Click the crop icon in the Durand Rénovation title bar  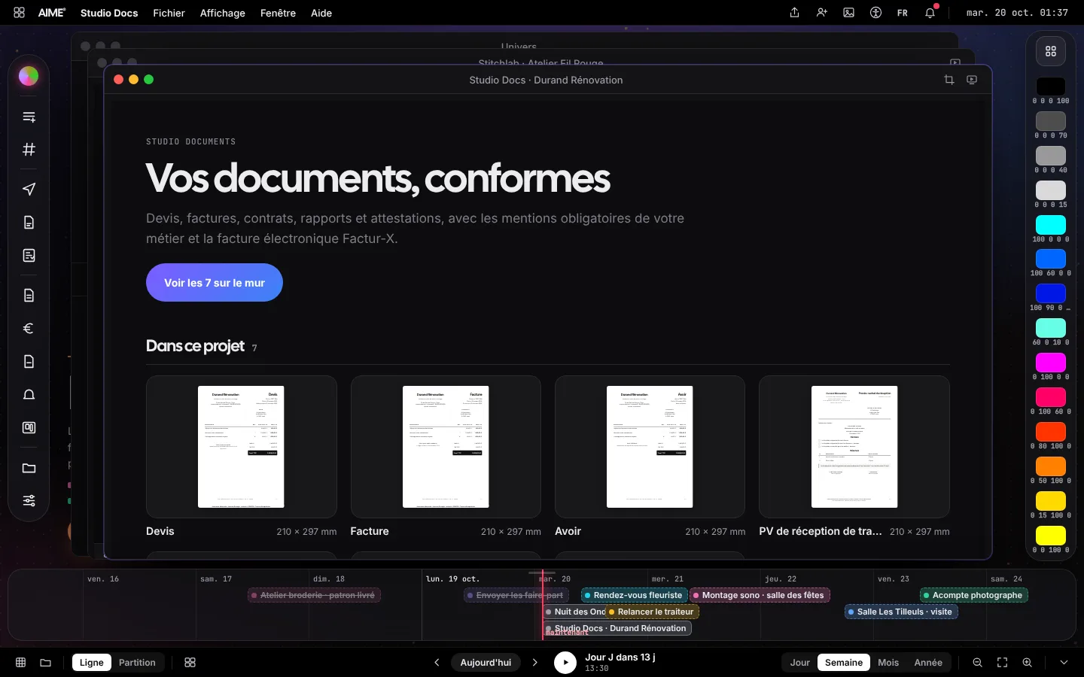(x=948, y=80)
